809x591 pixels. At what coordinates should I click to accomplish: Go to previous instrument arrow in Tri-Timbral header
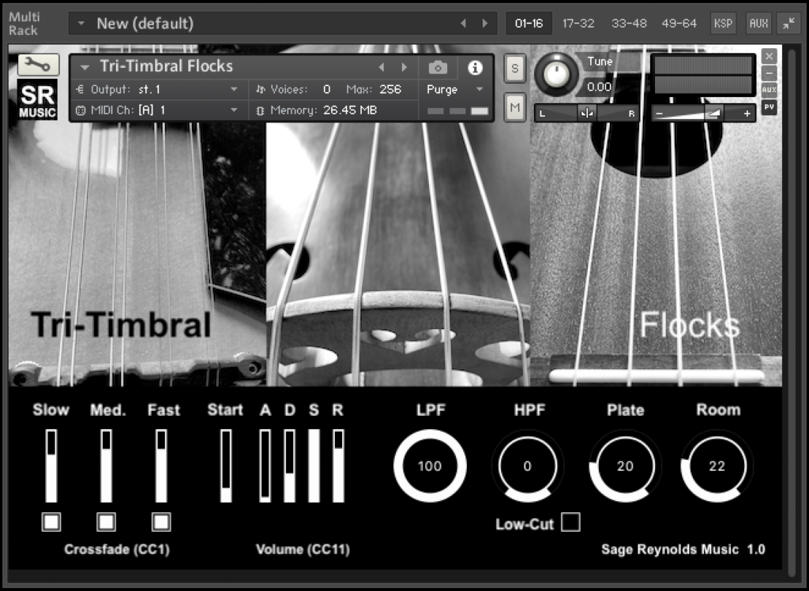click(382, 67)
